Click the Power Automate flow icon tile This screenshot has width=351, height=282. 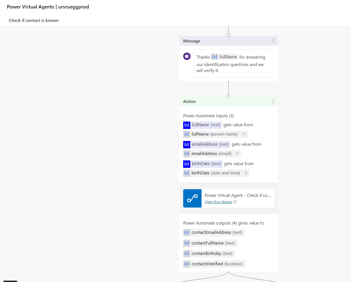192,198
